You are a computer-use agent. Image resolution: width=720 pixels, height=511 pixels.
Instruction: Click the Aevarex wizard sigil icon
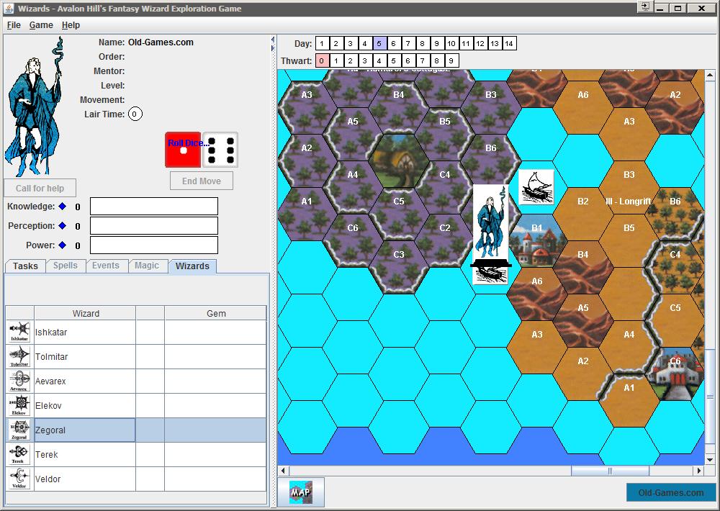coord(19,381)
